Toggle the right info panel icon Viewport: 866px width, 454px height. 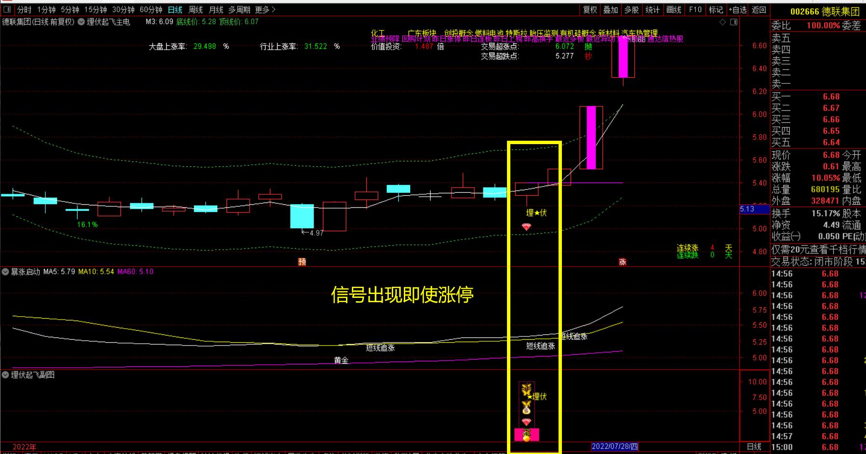tap(733, 22)
